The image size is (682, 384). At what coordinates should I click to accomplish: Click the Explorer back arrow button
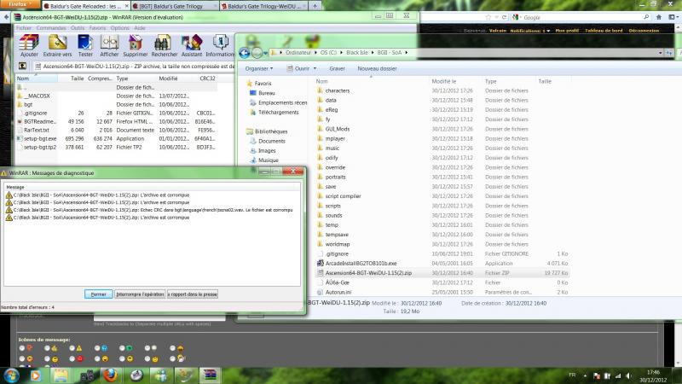click(244, 53)
